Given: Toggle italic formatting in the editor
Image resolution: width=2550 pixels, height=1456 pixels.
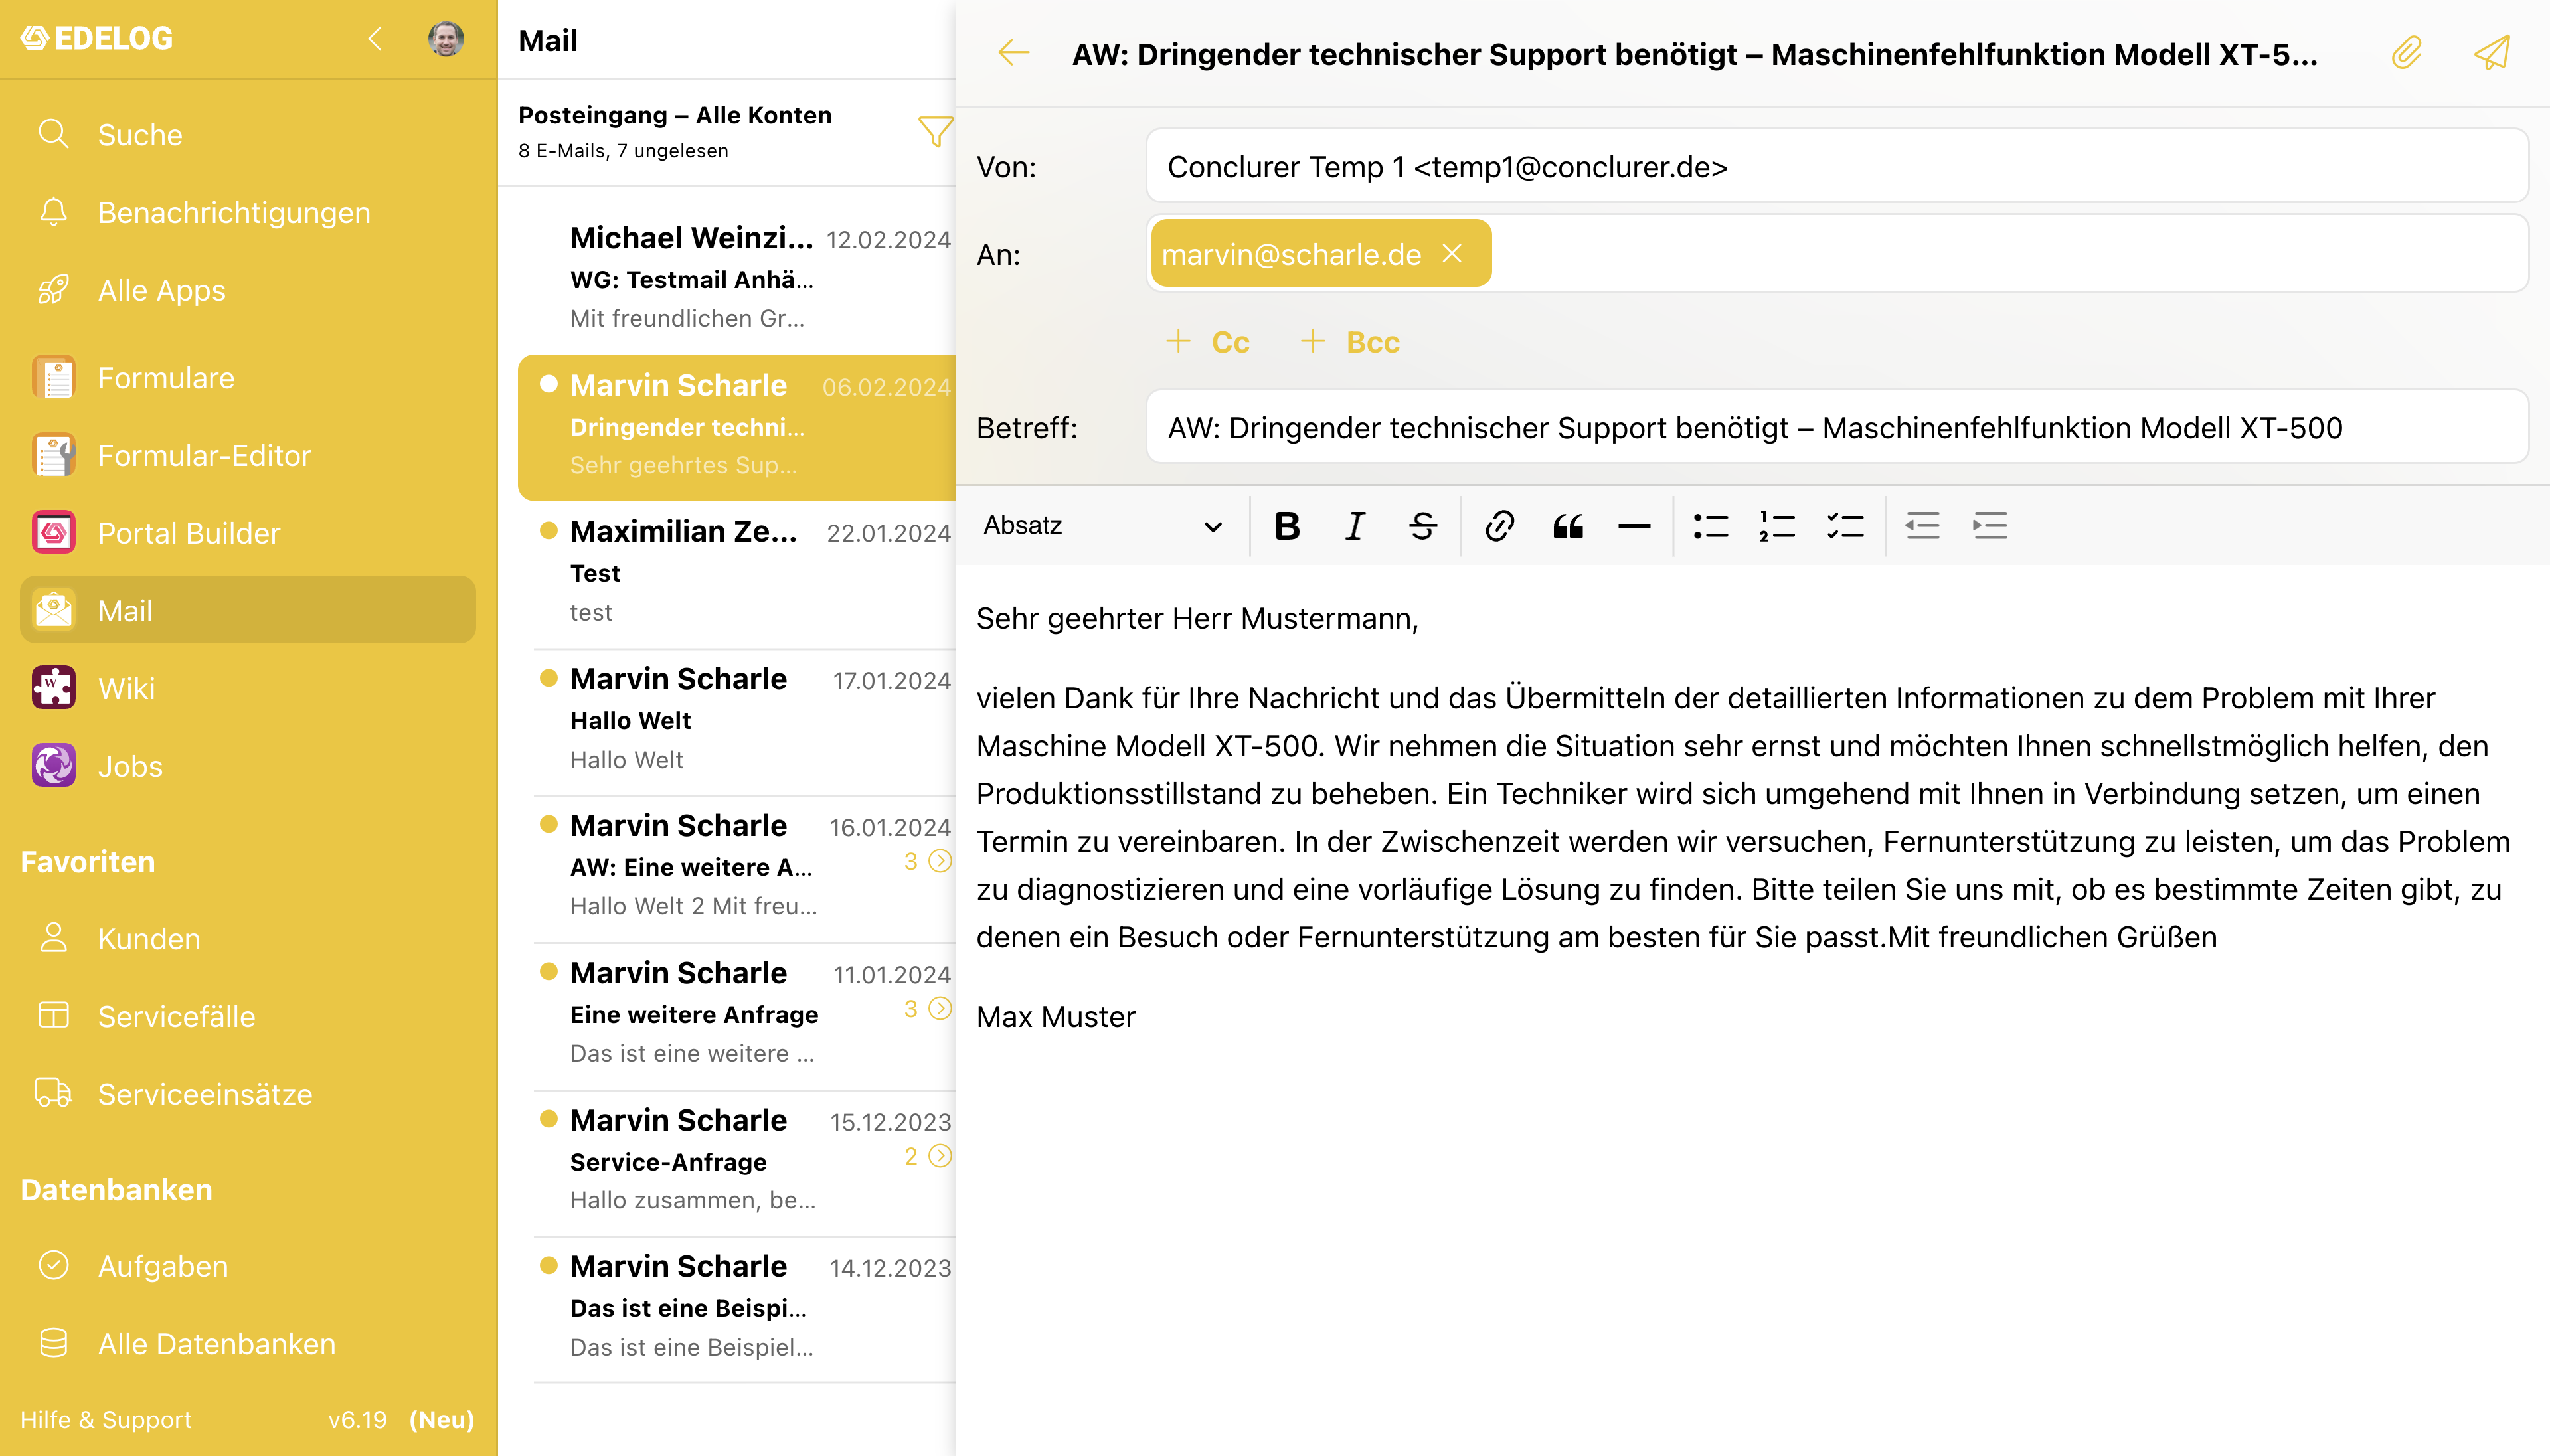Looking at the screenshot, I should tap(1355, 526).
